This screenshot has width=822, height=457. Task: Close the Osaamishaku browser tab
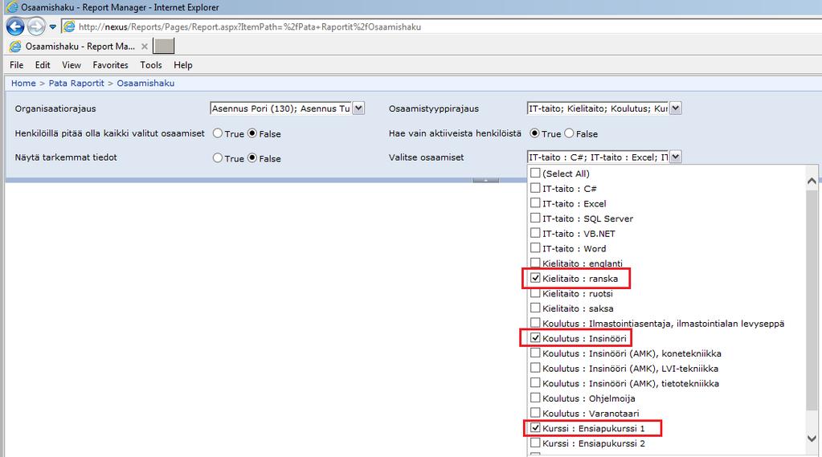[x=145, y=47]
